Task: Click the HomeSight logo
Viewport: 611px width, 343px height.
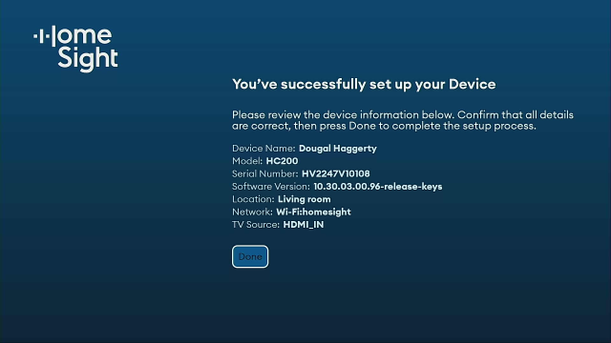Action: click(x=75, y=49)
